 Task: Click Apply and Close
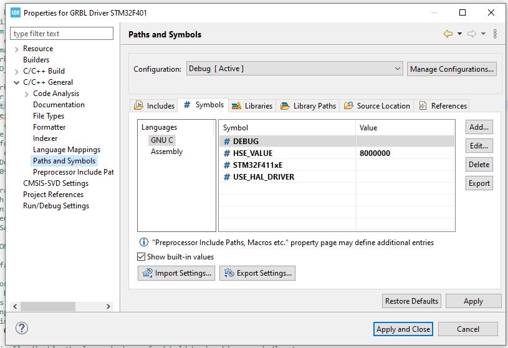tap(403, 329)
